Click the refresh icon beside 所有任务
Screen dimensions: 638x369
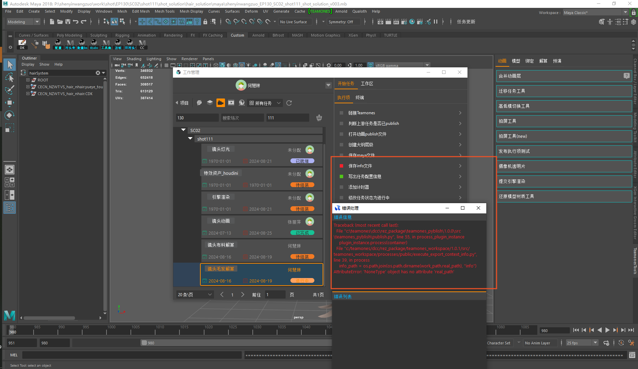pyautogui.click(x=289, y=103)
